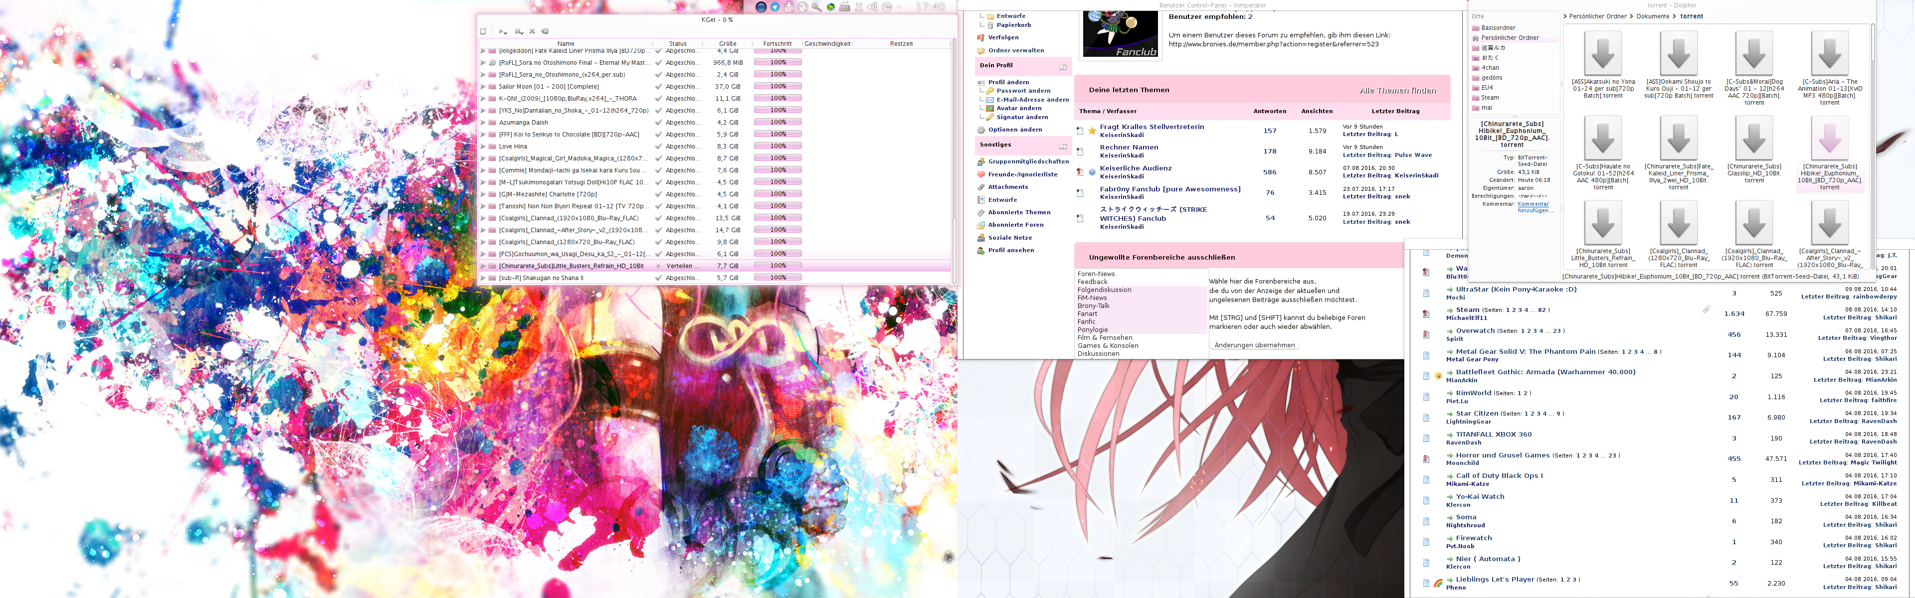Click the Attachments paperclip icon
The height and width of the screenshot is (598, 1915).
coord(980,187)
